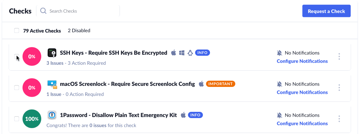Tick the select-all checkbox beside 79 Active Checks
359x134 pixels.
(17, 30)
